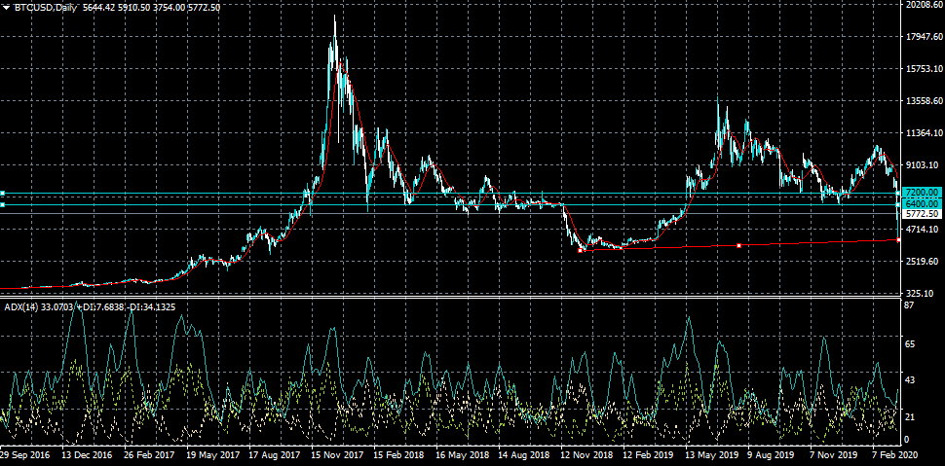Screen dimensions: 945x466
Task: Click the 20208.60 price axis label
Action: click(924, 6)
